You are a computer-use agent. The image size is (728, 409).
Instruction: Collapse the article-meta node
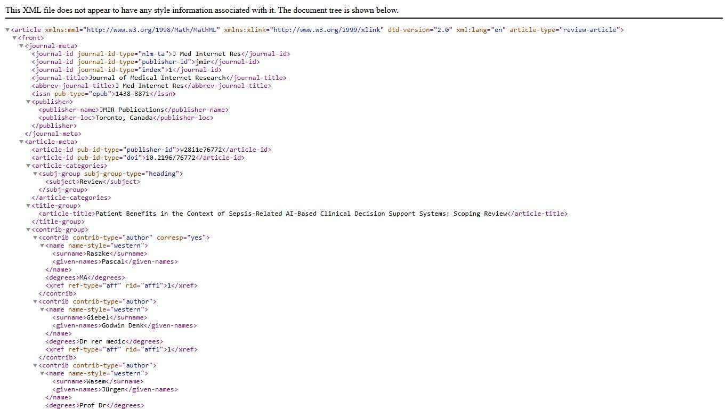coord(21,142)
